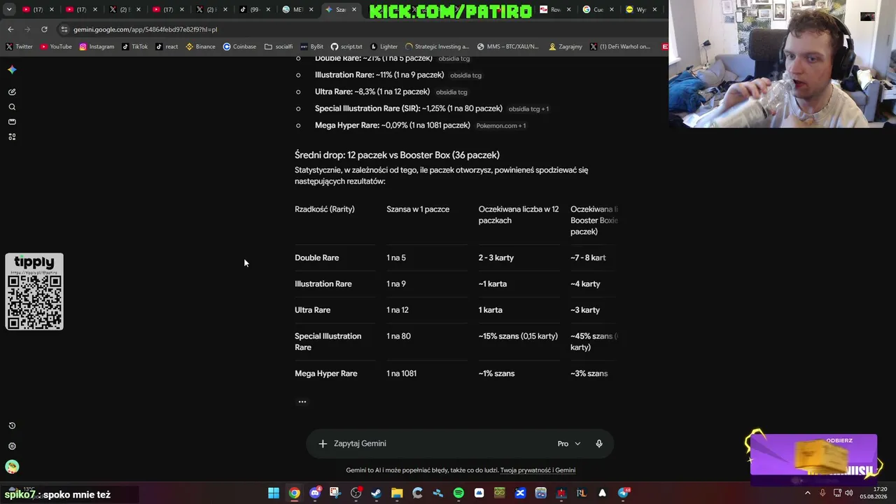This screenshot has height=504, width=896.
Task: Open Gemini settings gear icon
Action: coord(12,446)
